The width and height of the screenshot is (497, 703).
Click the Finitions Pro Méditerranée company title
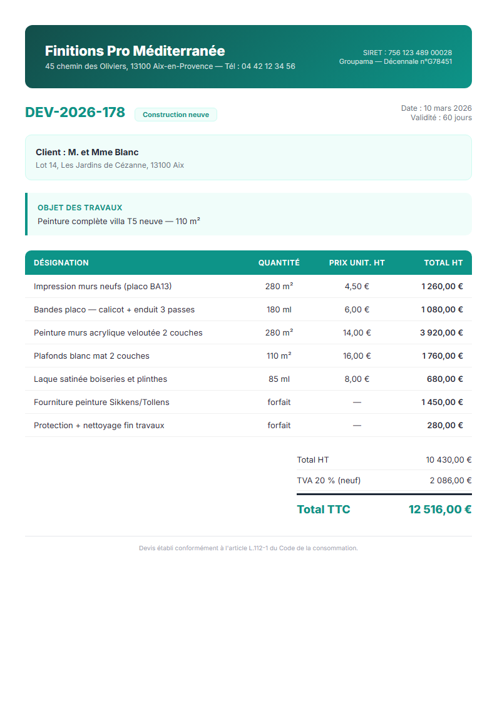click(x=135, y=51)
